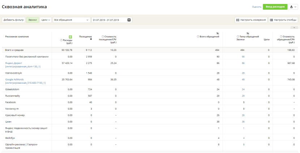300x153 pixels.
Task: Open the Все обращения dropdown
Action: click(x=72, y=20)
